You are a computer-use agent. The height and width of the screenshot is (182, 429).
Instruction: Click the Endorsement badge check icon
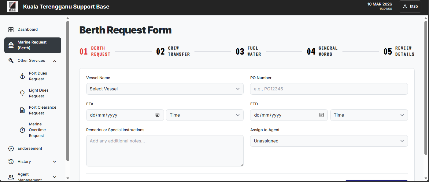pyautogui.click(x=11, y=149)
